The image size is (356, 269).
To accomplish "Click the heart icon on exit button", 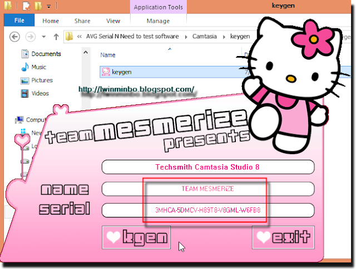I will point(263,237).
